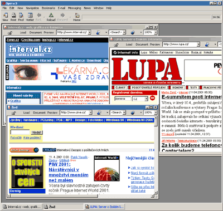Toggle Load images button in interval.cz window
The image size is (223, 211).
(23, 32)
